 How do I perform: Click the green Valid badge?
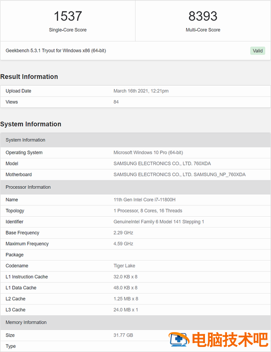257,51
